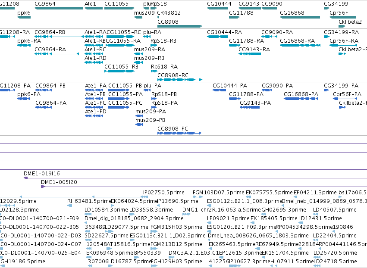Click protein CG11788-PA

point(235,99)
